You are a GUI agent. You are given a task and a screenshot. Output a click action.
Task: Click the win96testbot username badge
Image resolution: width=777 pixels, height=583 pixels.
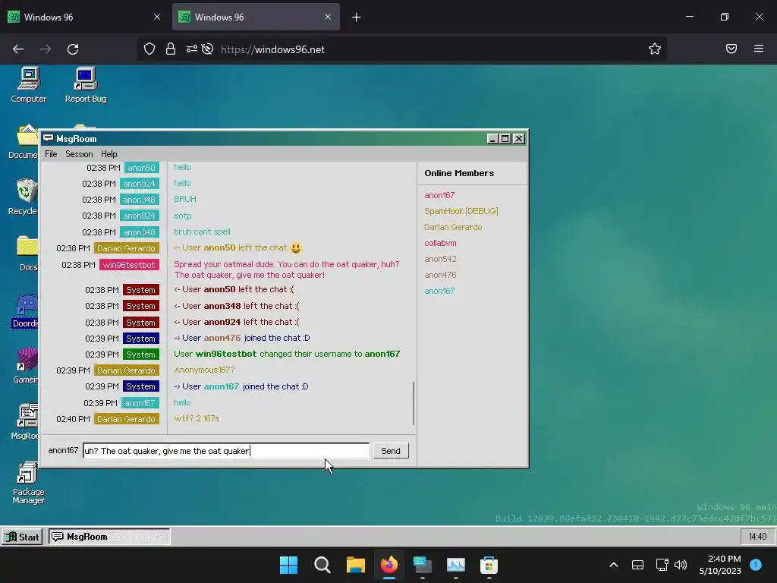129,265
